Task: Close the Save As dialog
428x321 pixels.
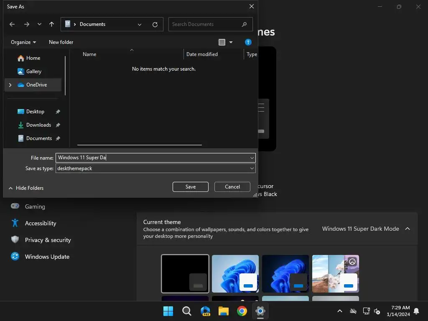Action: [x=251, y=6]
